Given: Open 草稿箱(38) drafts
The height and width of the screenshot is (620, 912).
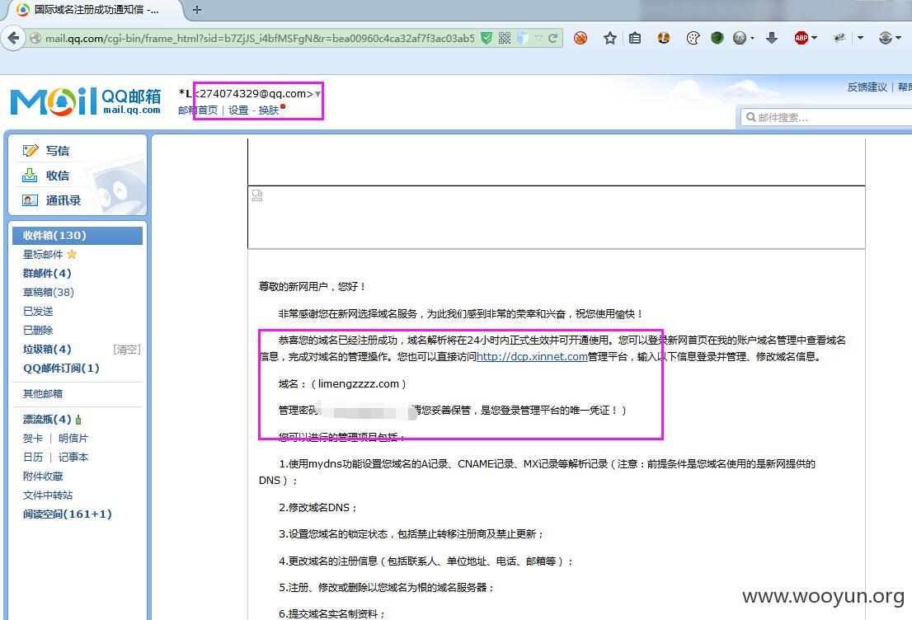Looking at the screenshot, I should [x=49, y=292].
